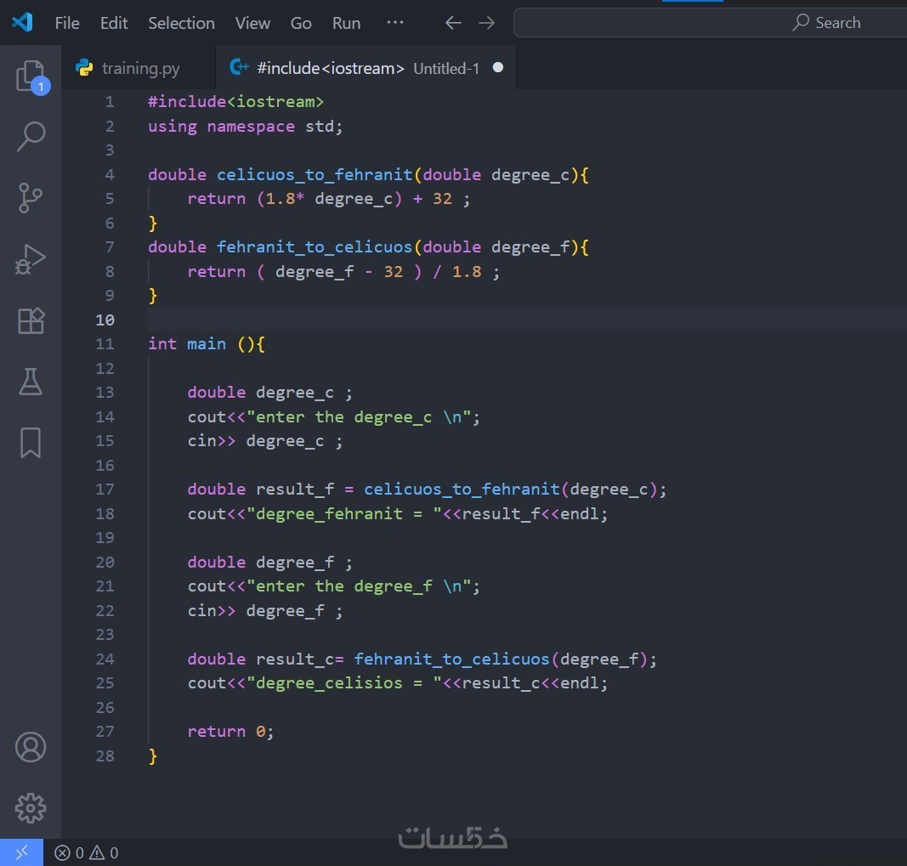Click 'using namespace std;' on line 2
The height and width of the screenshot is (866, 907).
(246, 126)
